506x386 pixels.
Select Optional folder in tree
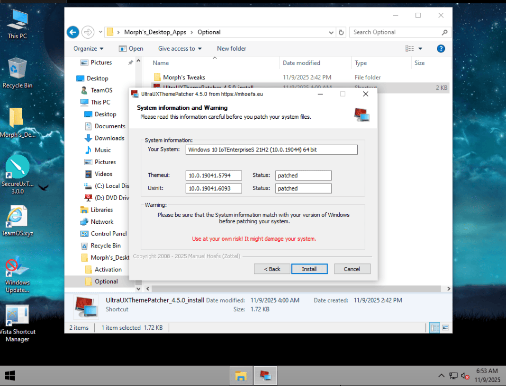coord(106,281)
